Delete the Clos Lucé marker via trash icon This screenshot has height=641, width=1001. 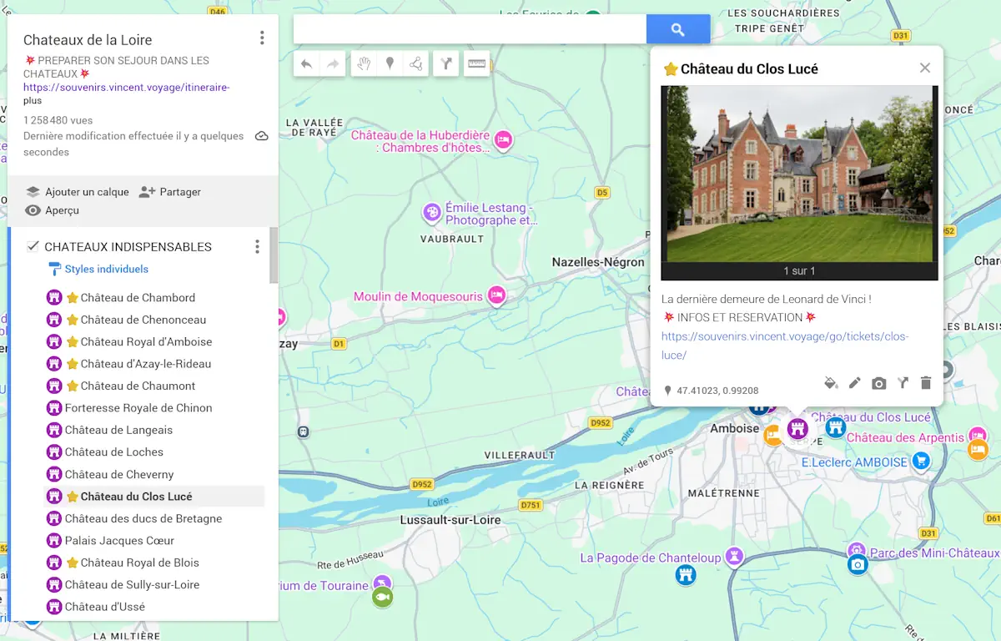pyautogui.click(x=925, y=383)
